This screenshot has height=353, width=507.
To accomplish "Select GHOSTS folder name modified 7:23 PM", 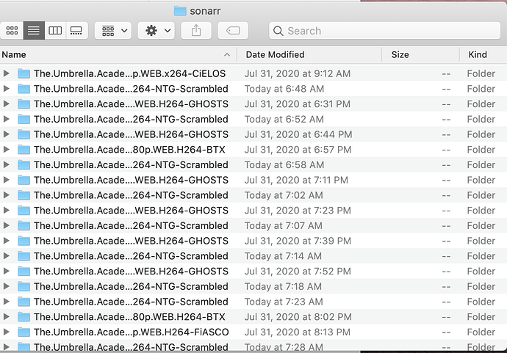I will [131, 210].
